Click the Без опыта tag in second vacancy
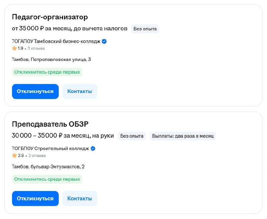 (131, 136)
